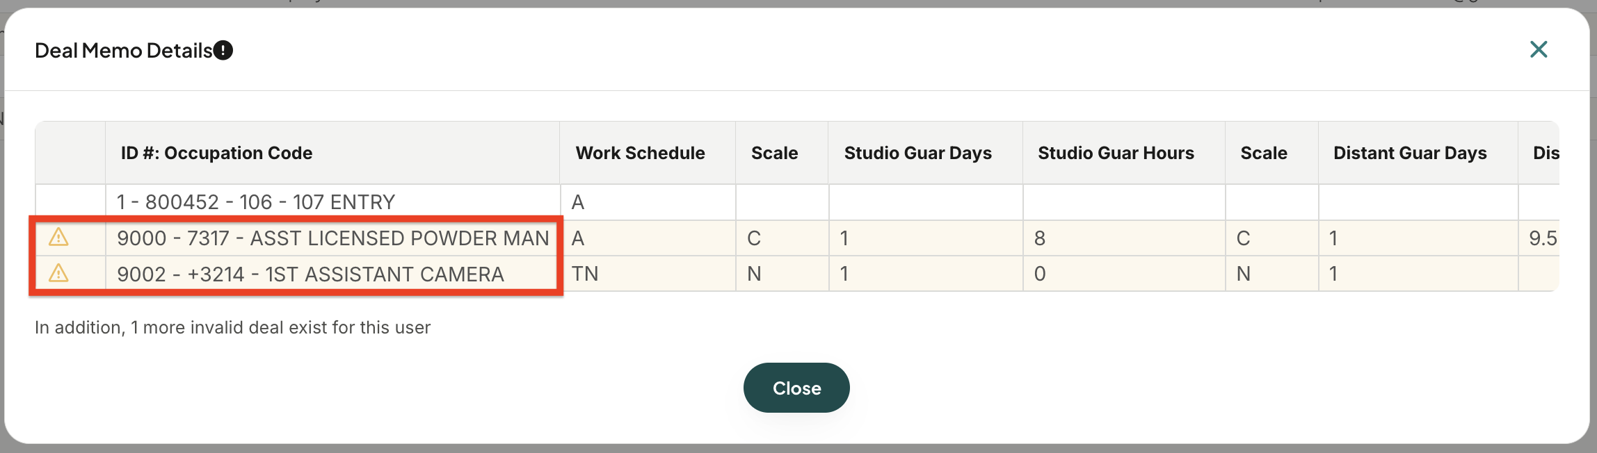
Task: Click warning icon for 1ST ASSISTANT CAMERA
Action: [58, 273]
